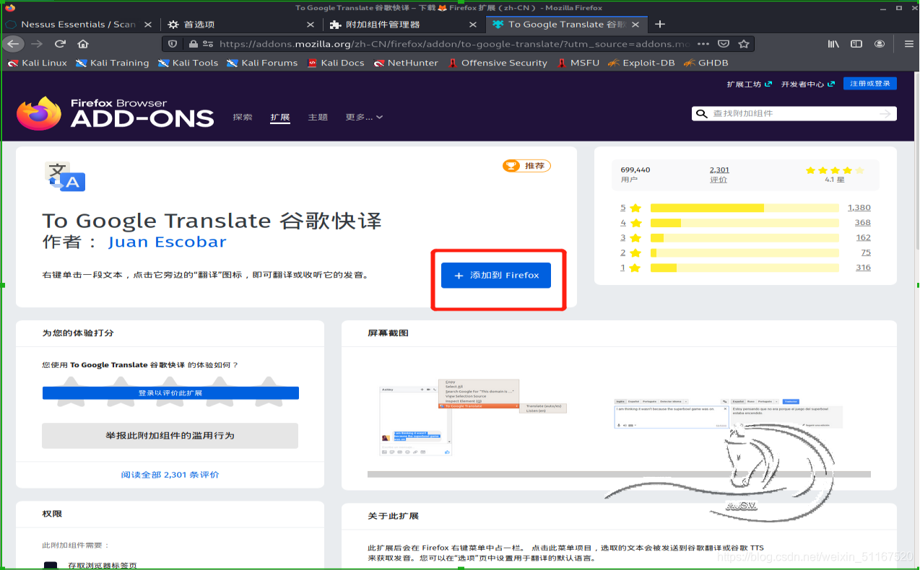Viewport: 920px width, 570px height.
Task: Click the 1,380 five-star count
Action: tap(859, 208)
